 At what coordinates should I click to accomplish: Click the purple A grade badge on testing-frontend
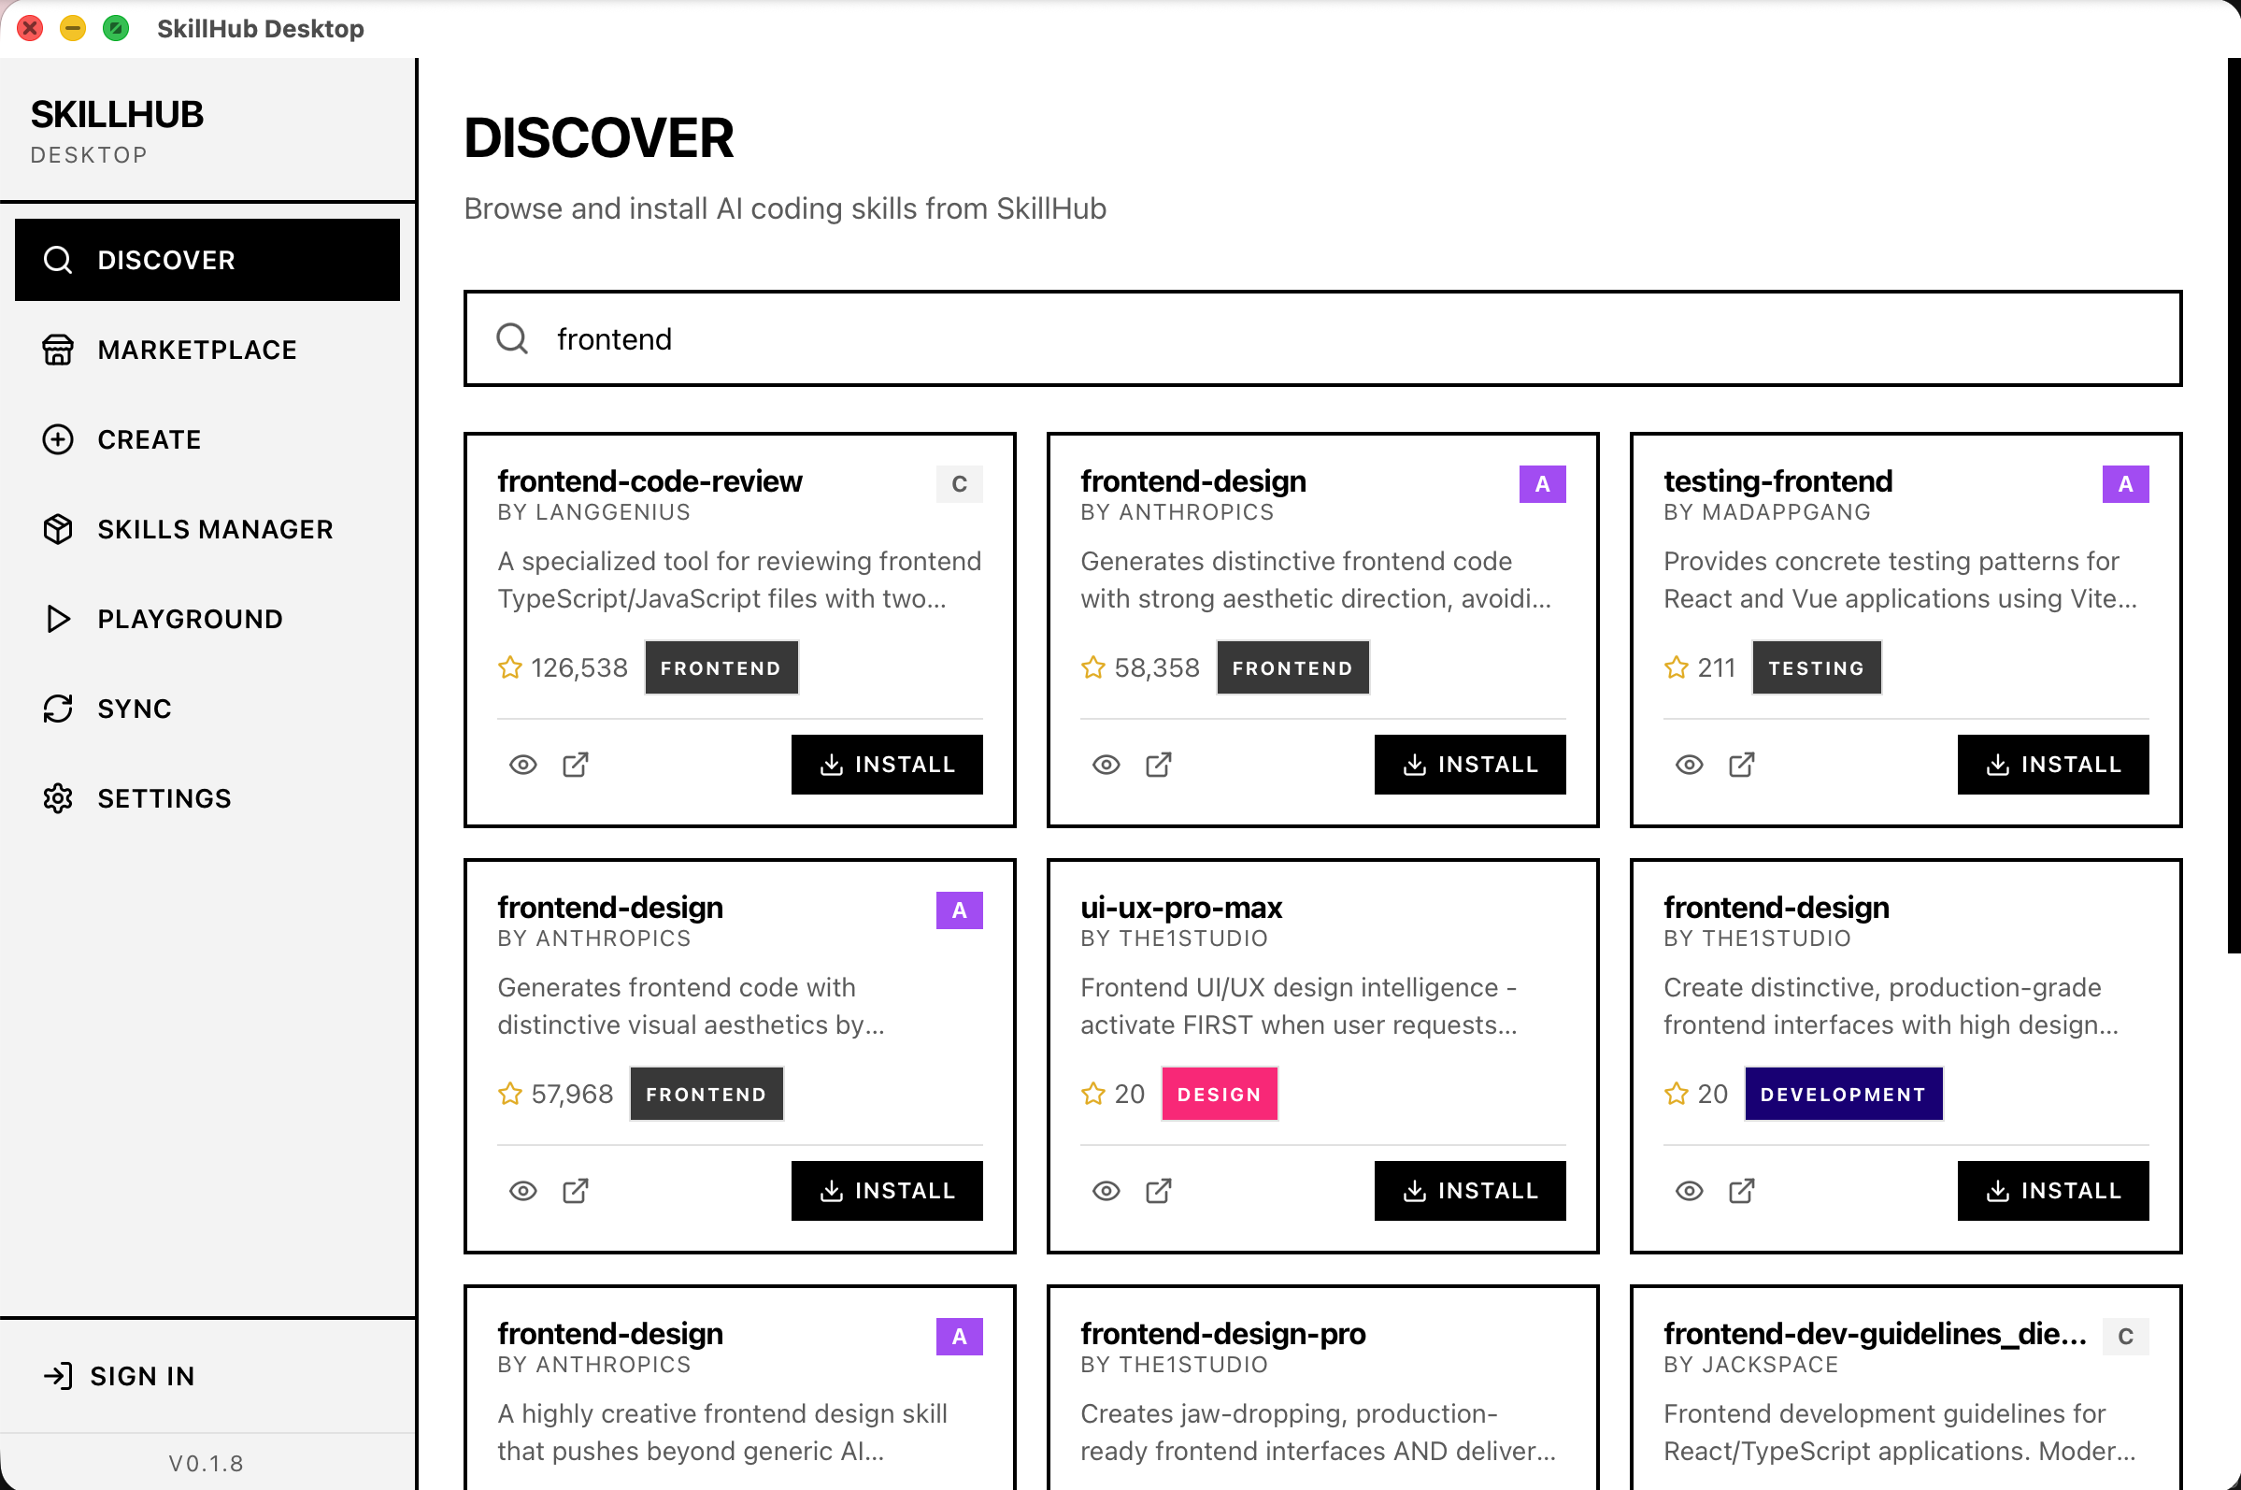[2124, 483]
